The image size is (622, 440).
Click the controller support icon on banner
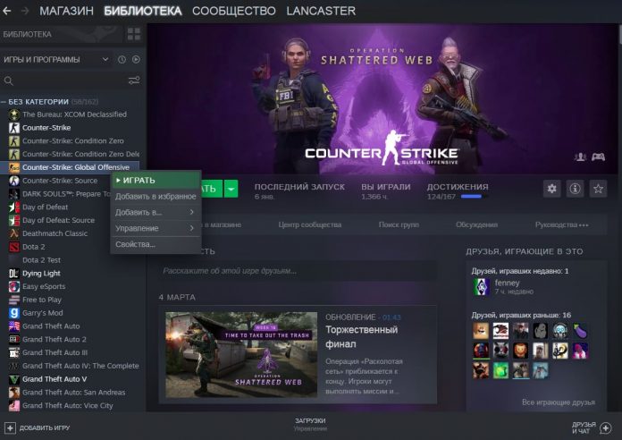598,157
